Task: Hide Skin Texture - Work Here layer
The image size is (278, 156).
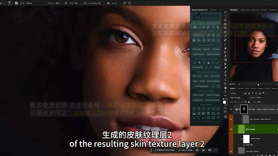Action: (x=231, y=119)
